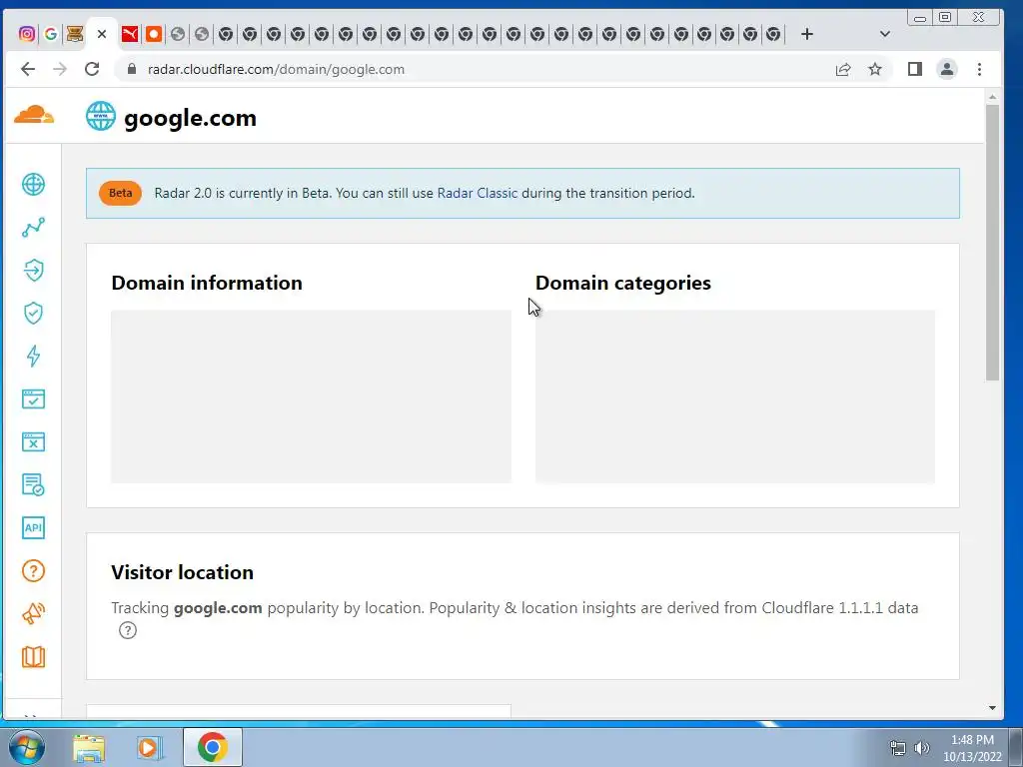Open the traffic line-graph sidebar icon
The image size is (1023, 767).
pos(33,228)
